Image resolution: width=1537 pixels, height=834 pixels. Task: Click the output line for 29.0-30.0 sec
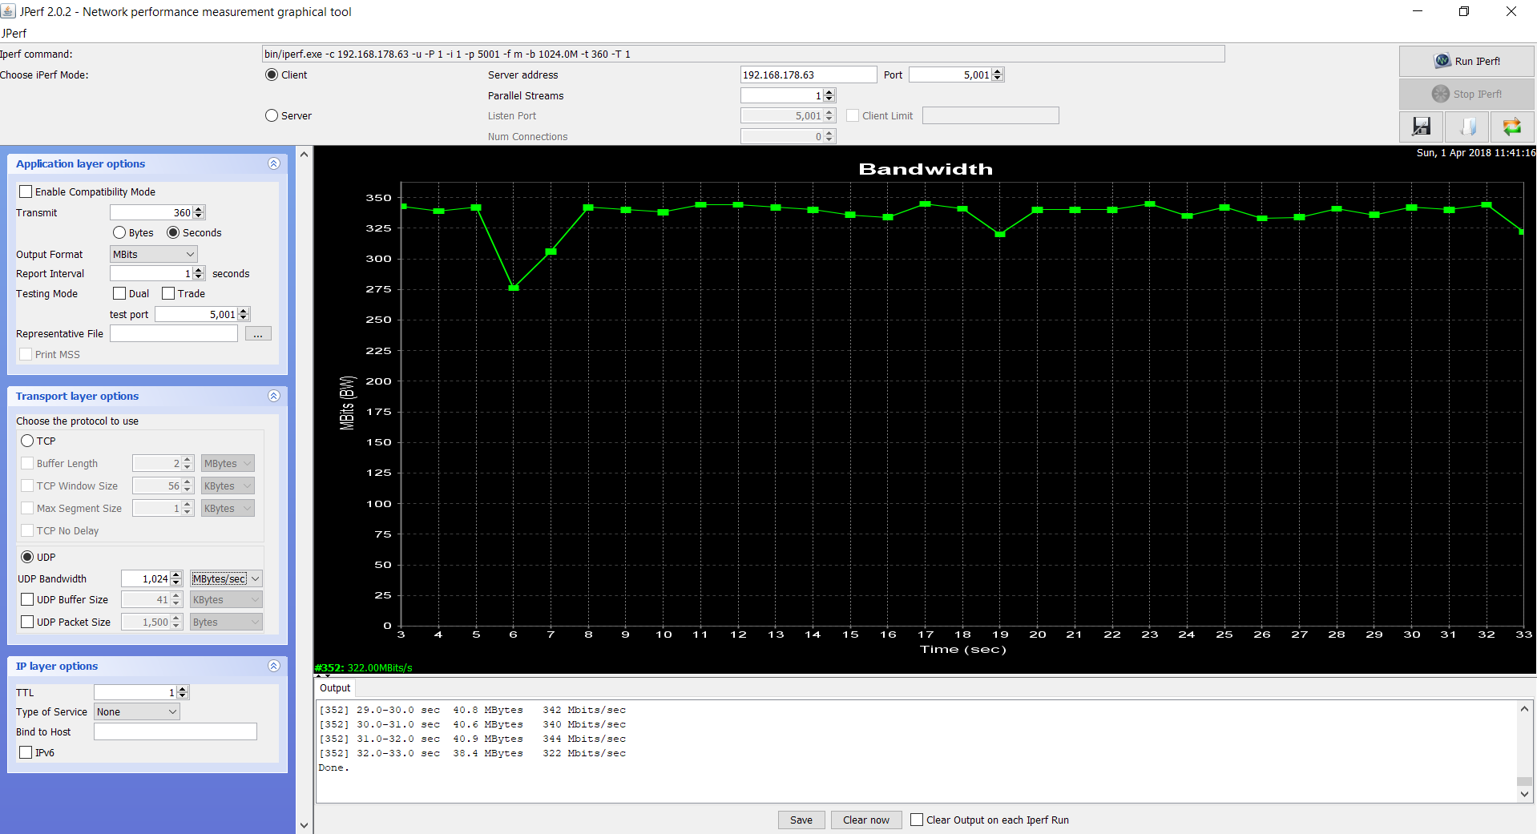click(x=472, y=710)
